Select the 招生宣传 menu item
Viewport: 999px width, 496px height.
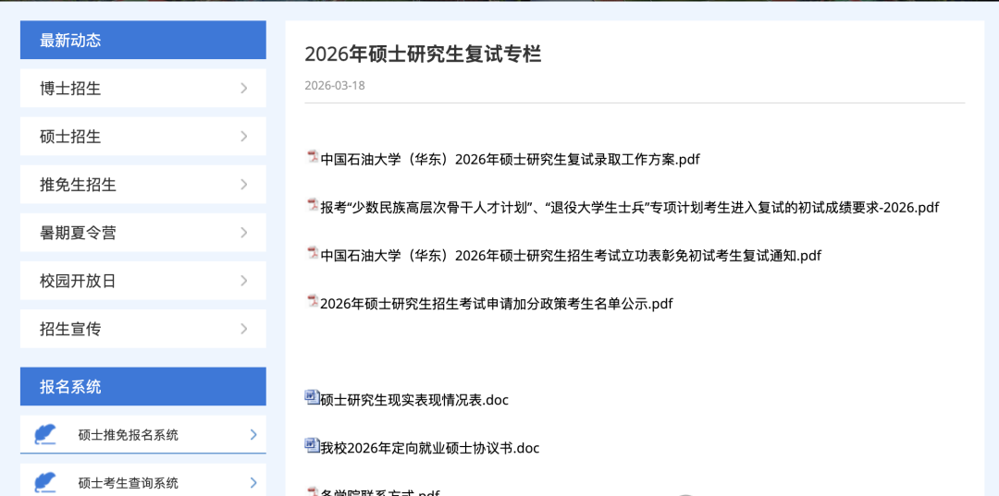coord(70,329)
